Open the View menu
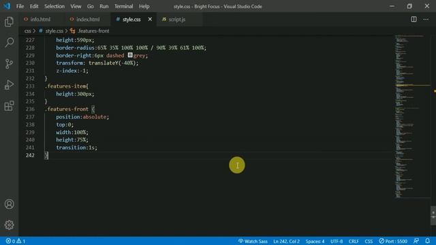This screenshot has width=436, height=245. (76, 6)
